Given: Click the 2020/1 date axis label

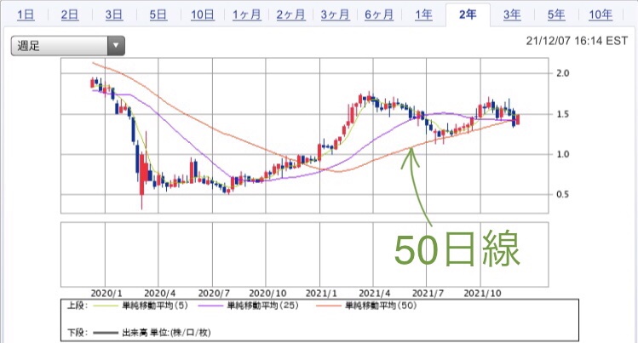Looking at the screenshot, I should [x=106, y=293].
